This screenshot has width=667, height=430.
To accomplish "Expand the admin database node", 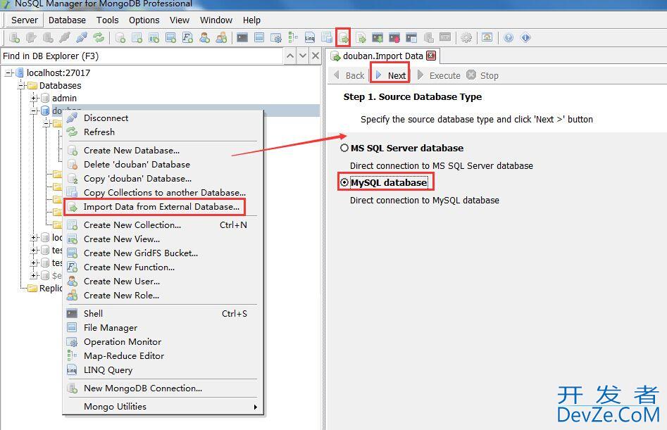I will (34, 99).
